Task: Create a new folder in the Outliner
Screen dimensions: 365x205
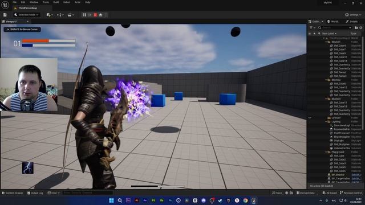Action: tap(356, 28)
